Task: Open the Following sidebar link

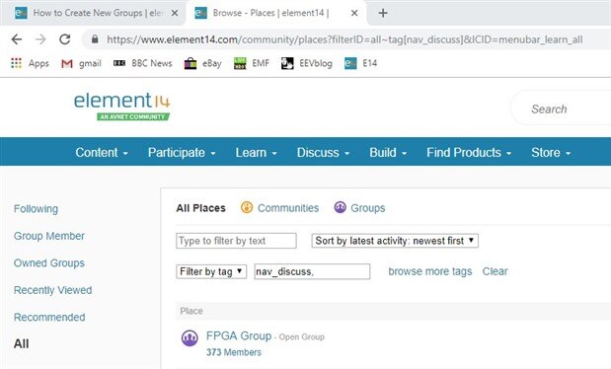Action: [x=36, y=209]
